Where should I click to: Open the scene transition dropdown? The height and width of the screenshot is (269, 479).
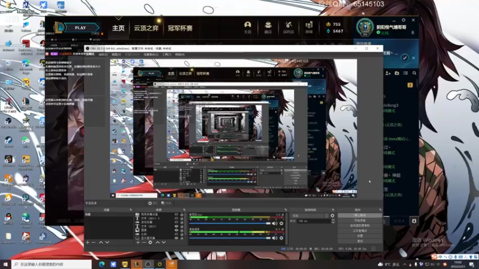point(310,216)
